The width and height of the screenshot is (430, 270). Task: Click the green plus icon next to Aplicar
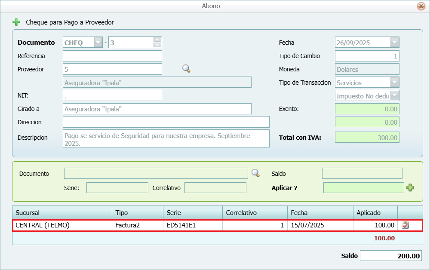coord(410,187)
